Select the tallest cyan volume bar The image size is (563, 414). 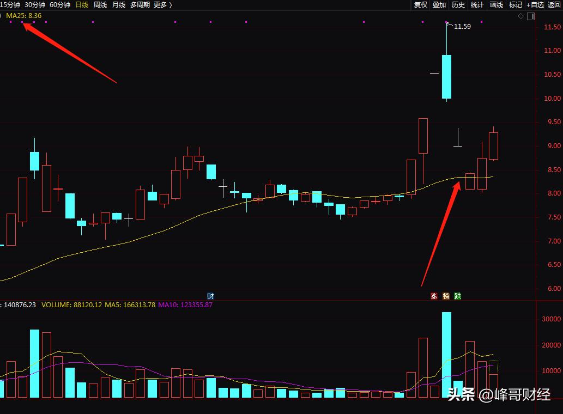pyautogui.click(x=447, y=355)
